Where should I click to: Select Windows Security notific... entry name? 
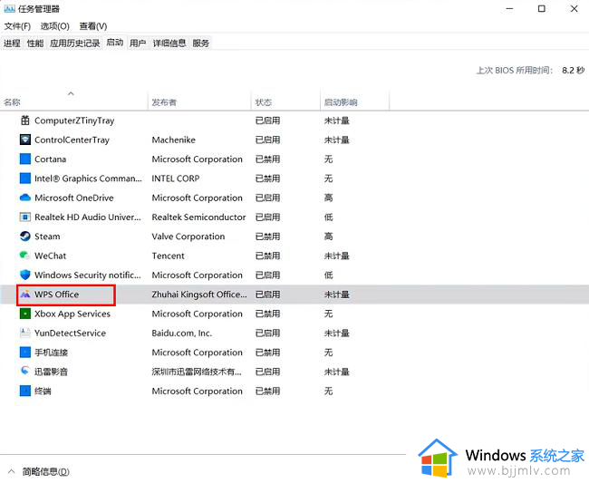[x=88, y=275]
